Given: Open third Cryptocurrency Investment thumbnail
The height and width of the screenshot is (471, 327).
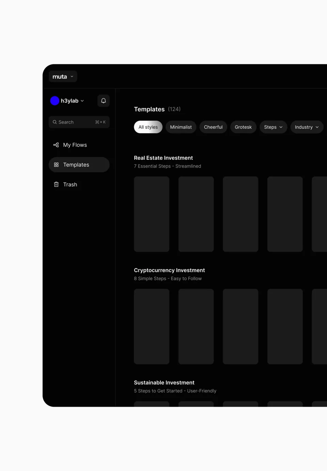Looking at the screenshot, I should pyautogui.click(x=240, y=326).
